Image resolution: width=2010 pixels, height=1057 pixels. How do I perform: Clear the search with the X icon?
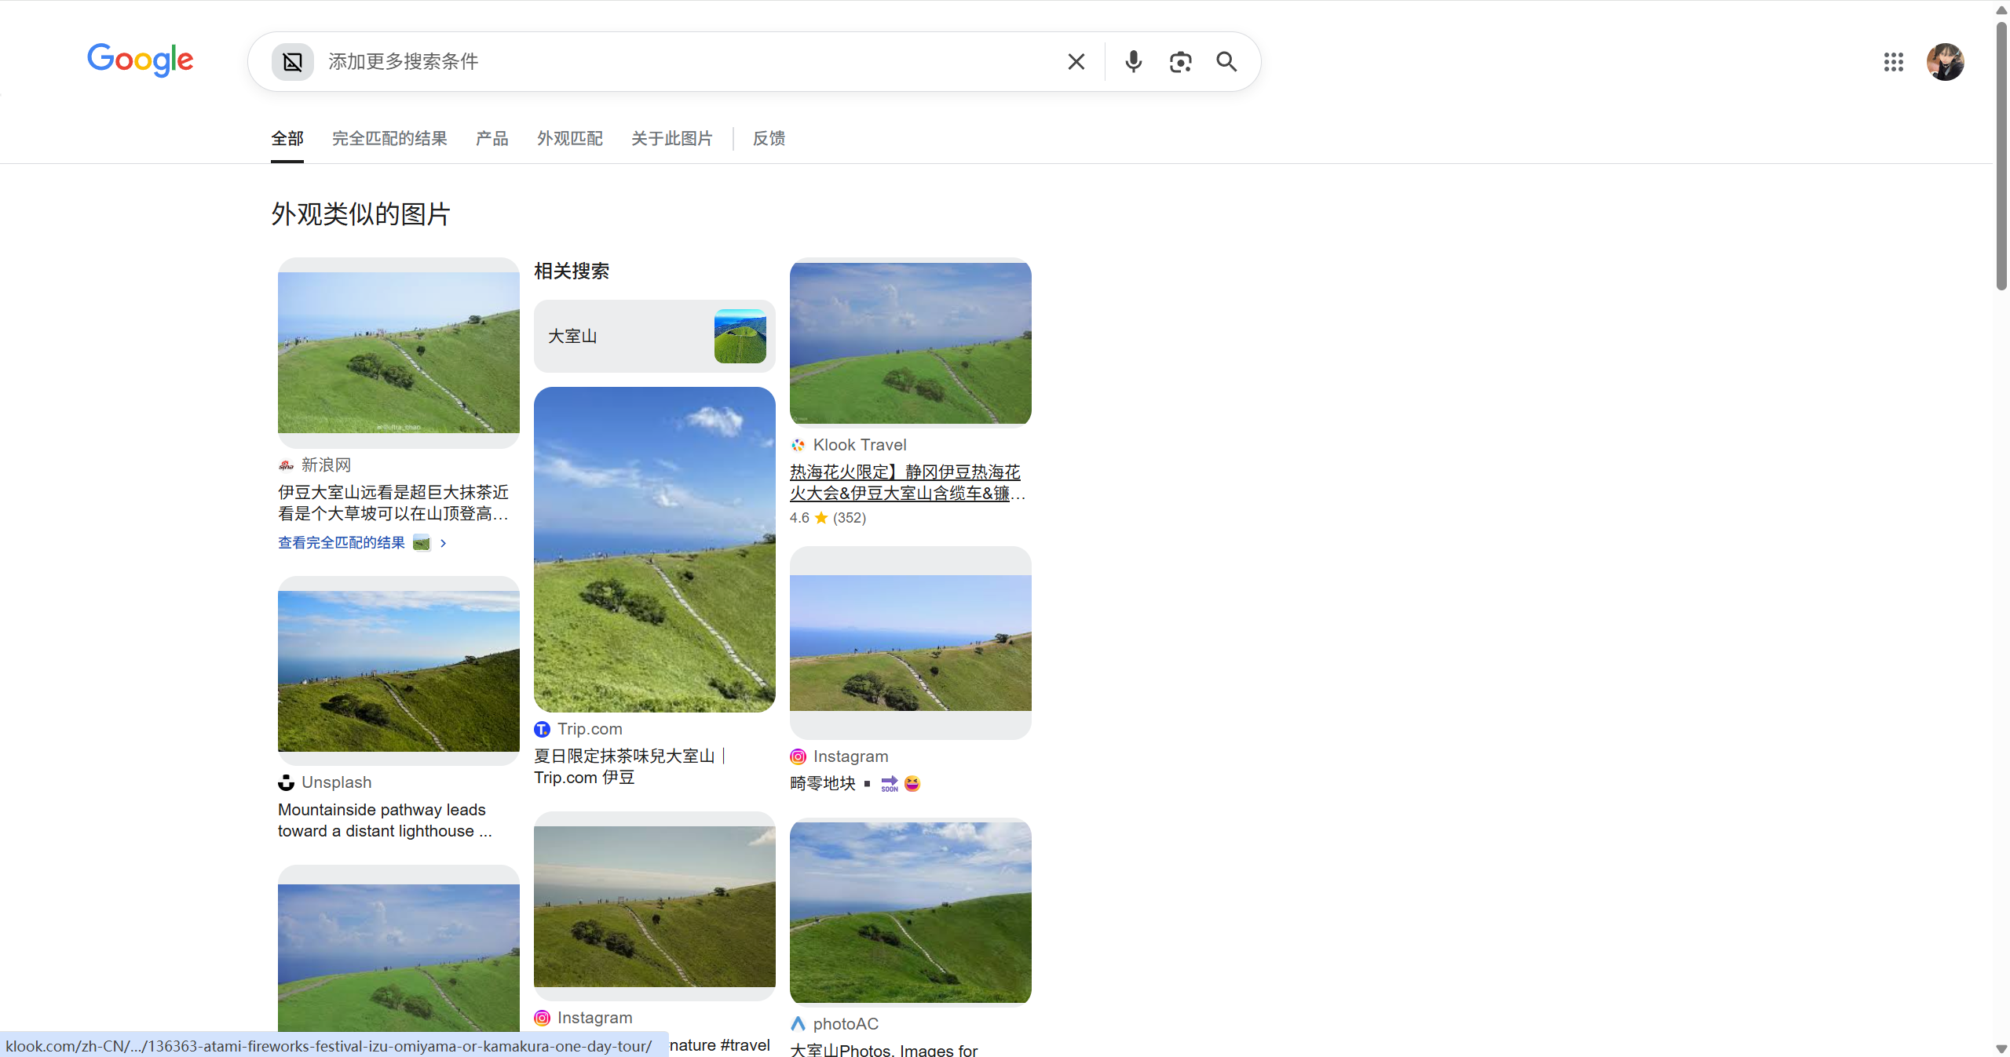[1076, 62]
